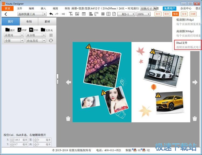202x155 pixels.
Task: Choose 低清图(150dpi) export option
Action: coord(186,22)
